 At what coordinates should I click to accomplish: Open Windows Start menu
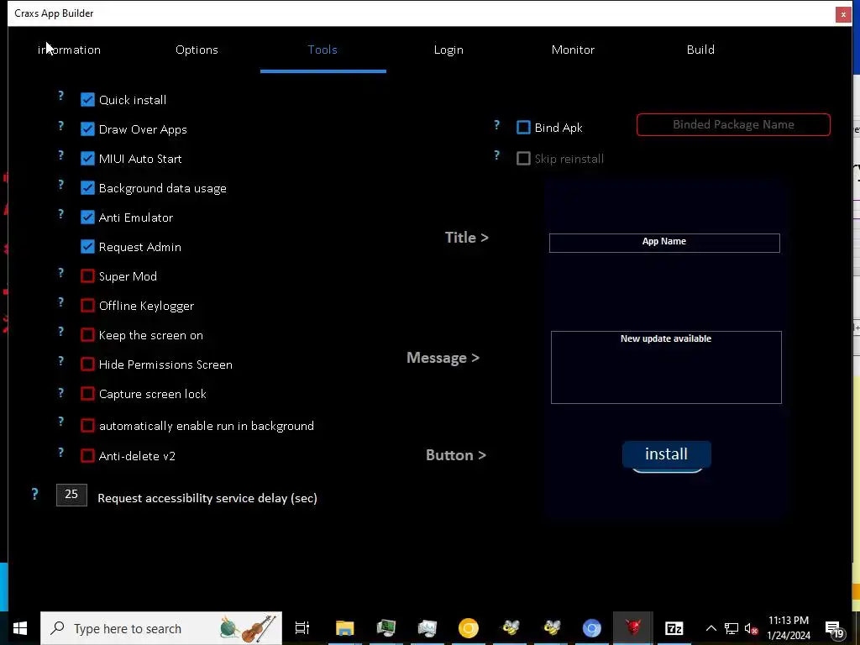[20, 628]
